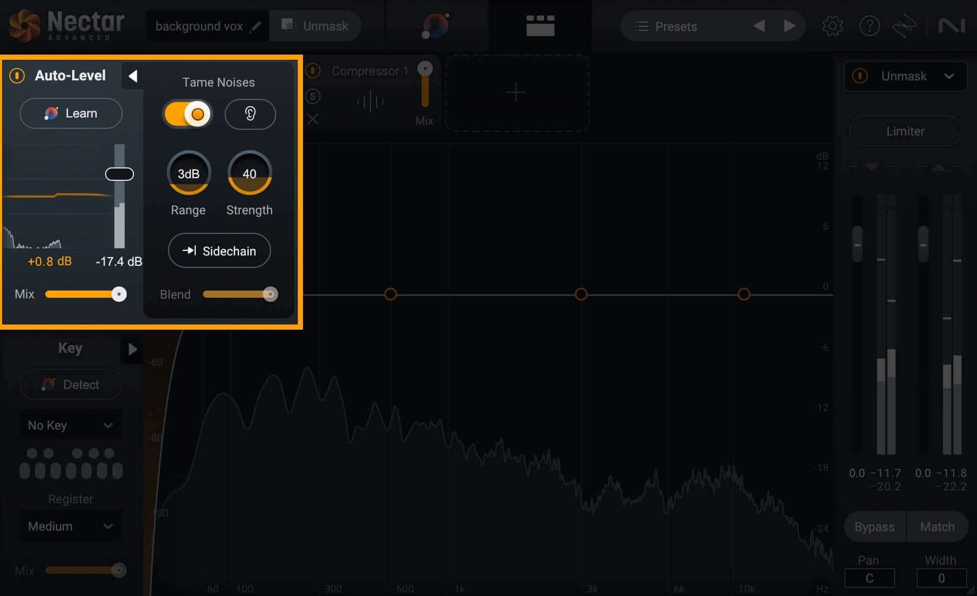Click the Native Instruments logo
977x596 pixels.
pyautogui.click(x=951, y=26)
